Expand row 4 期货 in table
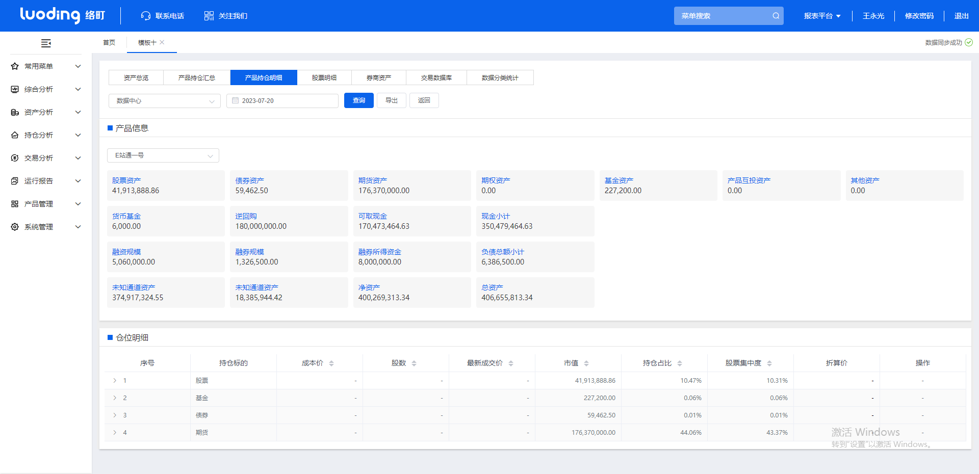The width and height of the screenshot is (979, 474). pos(115,433)
